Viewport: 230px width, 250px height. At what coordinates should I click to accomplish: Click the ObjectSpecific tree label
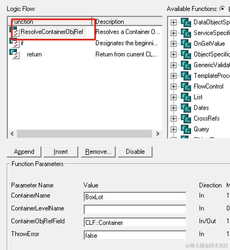pos(212,54)
